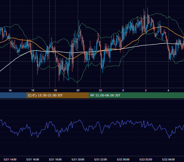184x162 pixels.
Task: Click the 5/21 14:00 date label
Action: point(10,159)
